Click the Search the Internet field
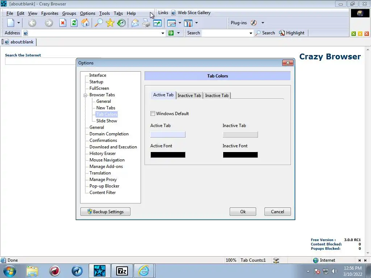Image resolution: width=371 pixels, height=278 pixels. click(x=40, y=61)
